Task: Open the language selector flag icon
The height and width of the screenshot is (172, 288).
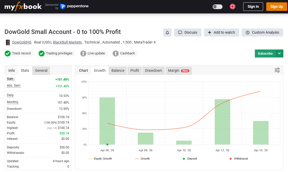Action: (x=232, y=6)
